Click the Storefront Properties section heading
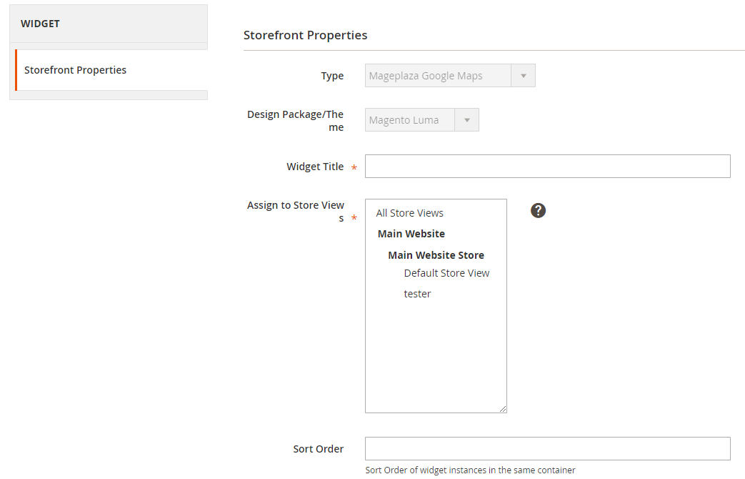745x479 pixels. pyautogui.click(x=306, y=34)
